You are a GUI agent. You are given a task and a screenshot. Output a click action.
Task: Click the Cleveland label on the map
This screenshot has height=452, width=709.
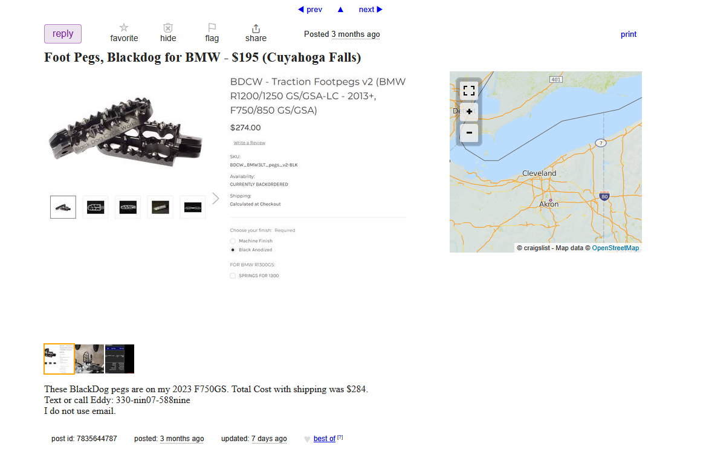[539, 173]
